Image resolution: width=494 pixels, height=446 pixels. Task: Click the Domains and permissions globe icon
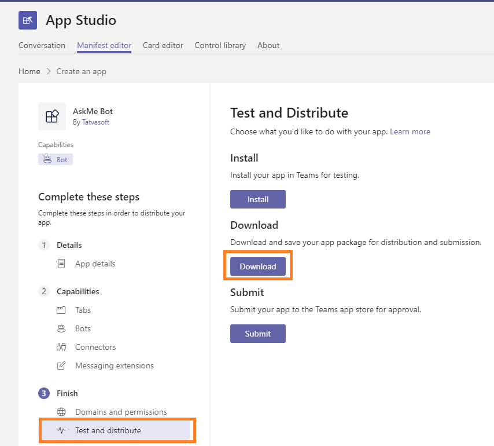[x=61, y=412]
